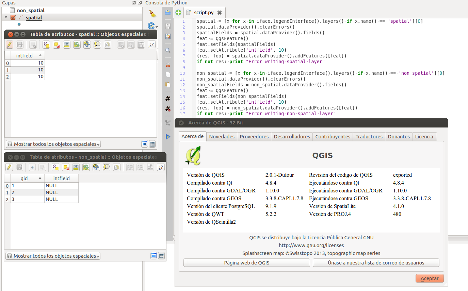This screenshot has width=468, height=291.
Task: Copy selected rows in non_spatial table
Action: [117, 167]
